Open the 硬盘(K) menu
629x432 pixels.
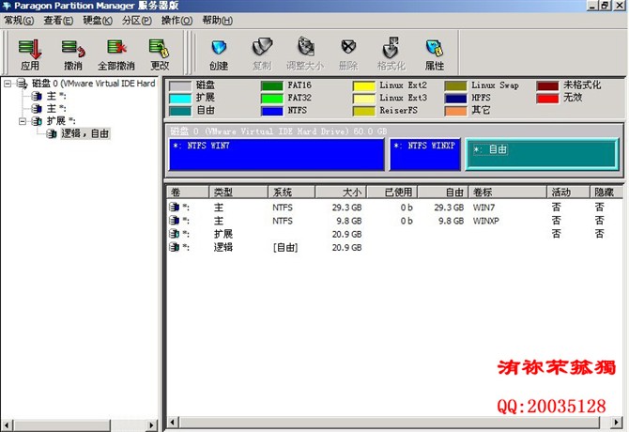[x=98, y=21]
